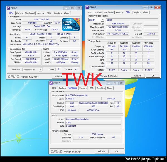Click the Graphic Interface Version 'PCI-Express'
Viewport: 167px width, 162px height.
(97, 134)
